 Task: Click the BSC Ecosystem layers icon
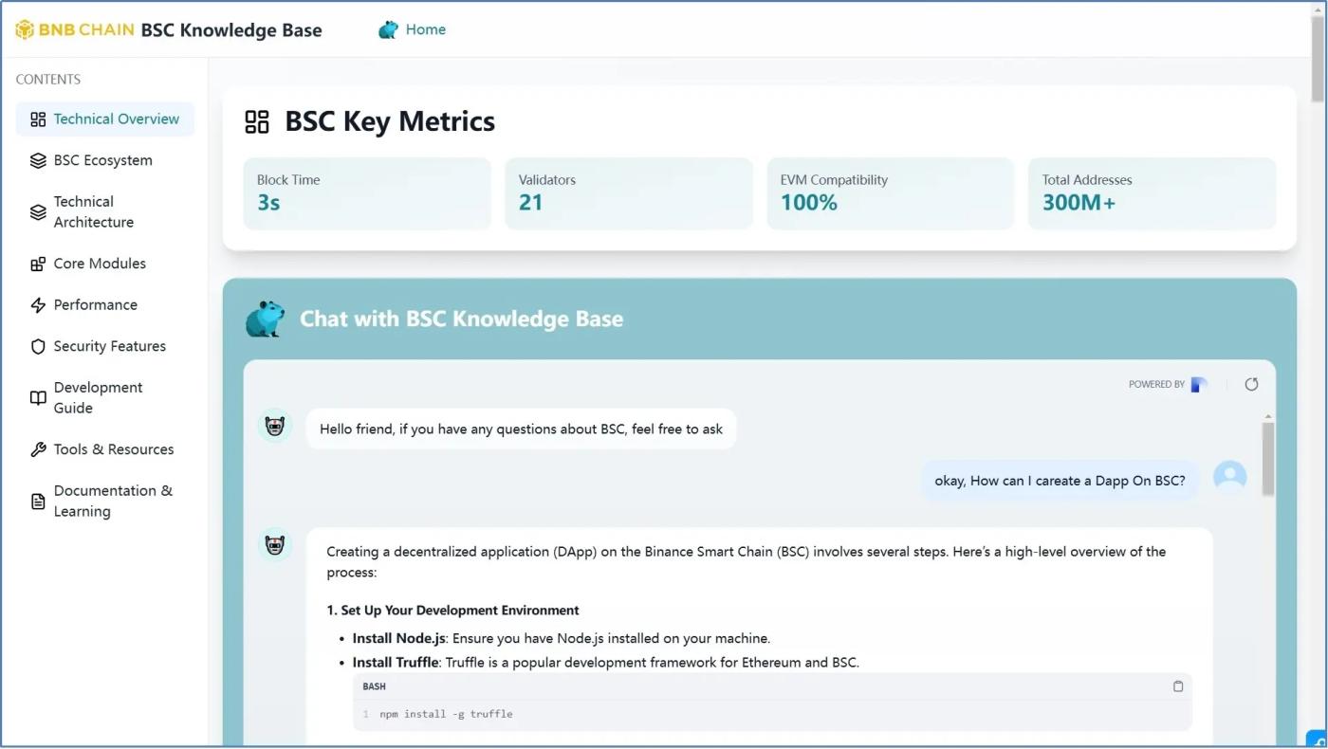coord(38,161)
